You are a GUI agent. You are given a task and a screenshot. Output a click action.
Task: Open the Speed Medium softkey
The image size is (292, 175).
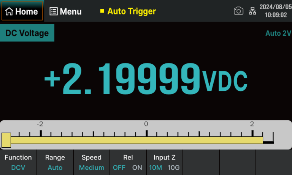coord(92,162)
